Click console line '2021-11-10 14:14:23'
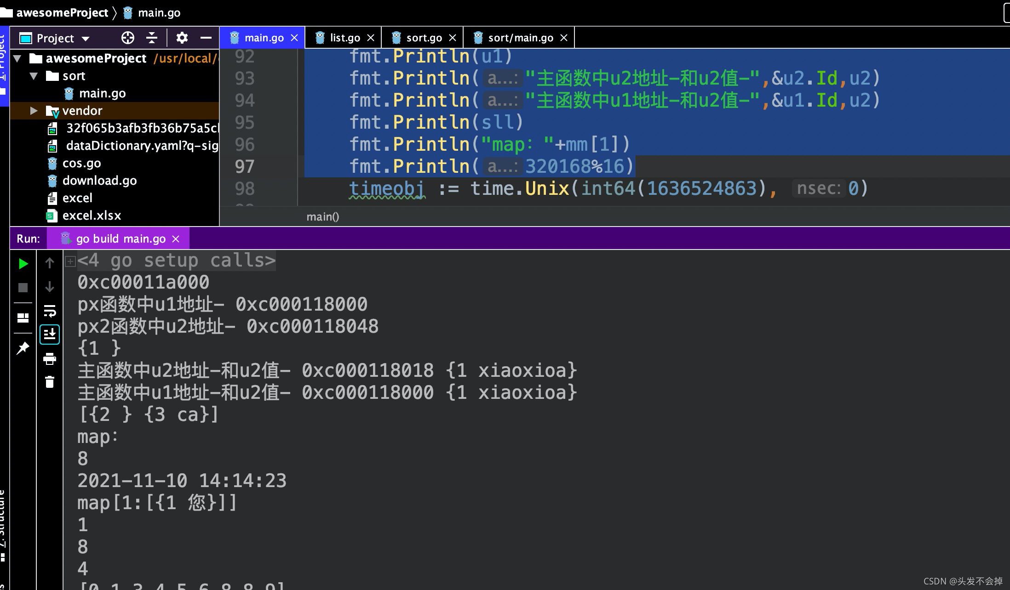 182,481
